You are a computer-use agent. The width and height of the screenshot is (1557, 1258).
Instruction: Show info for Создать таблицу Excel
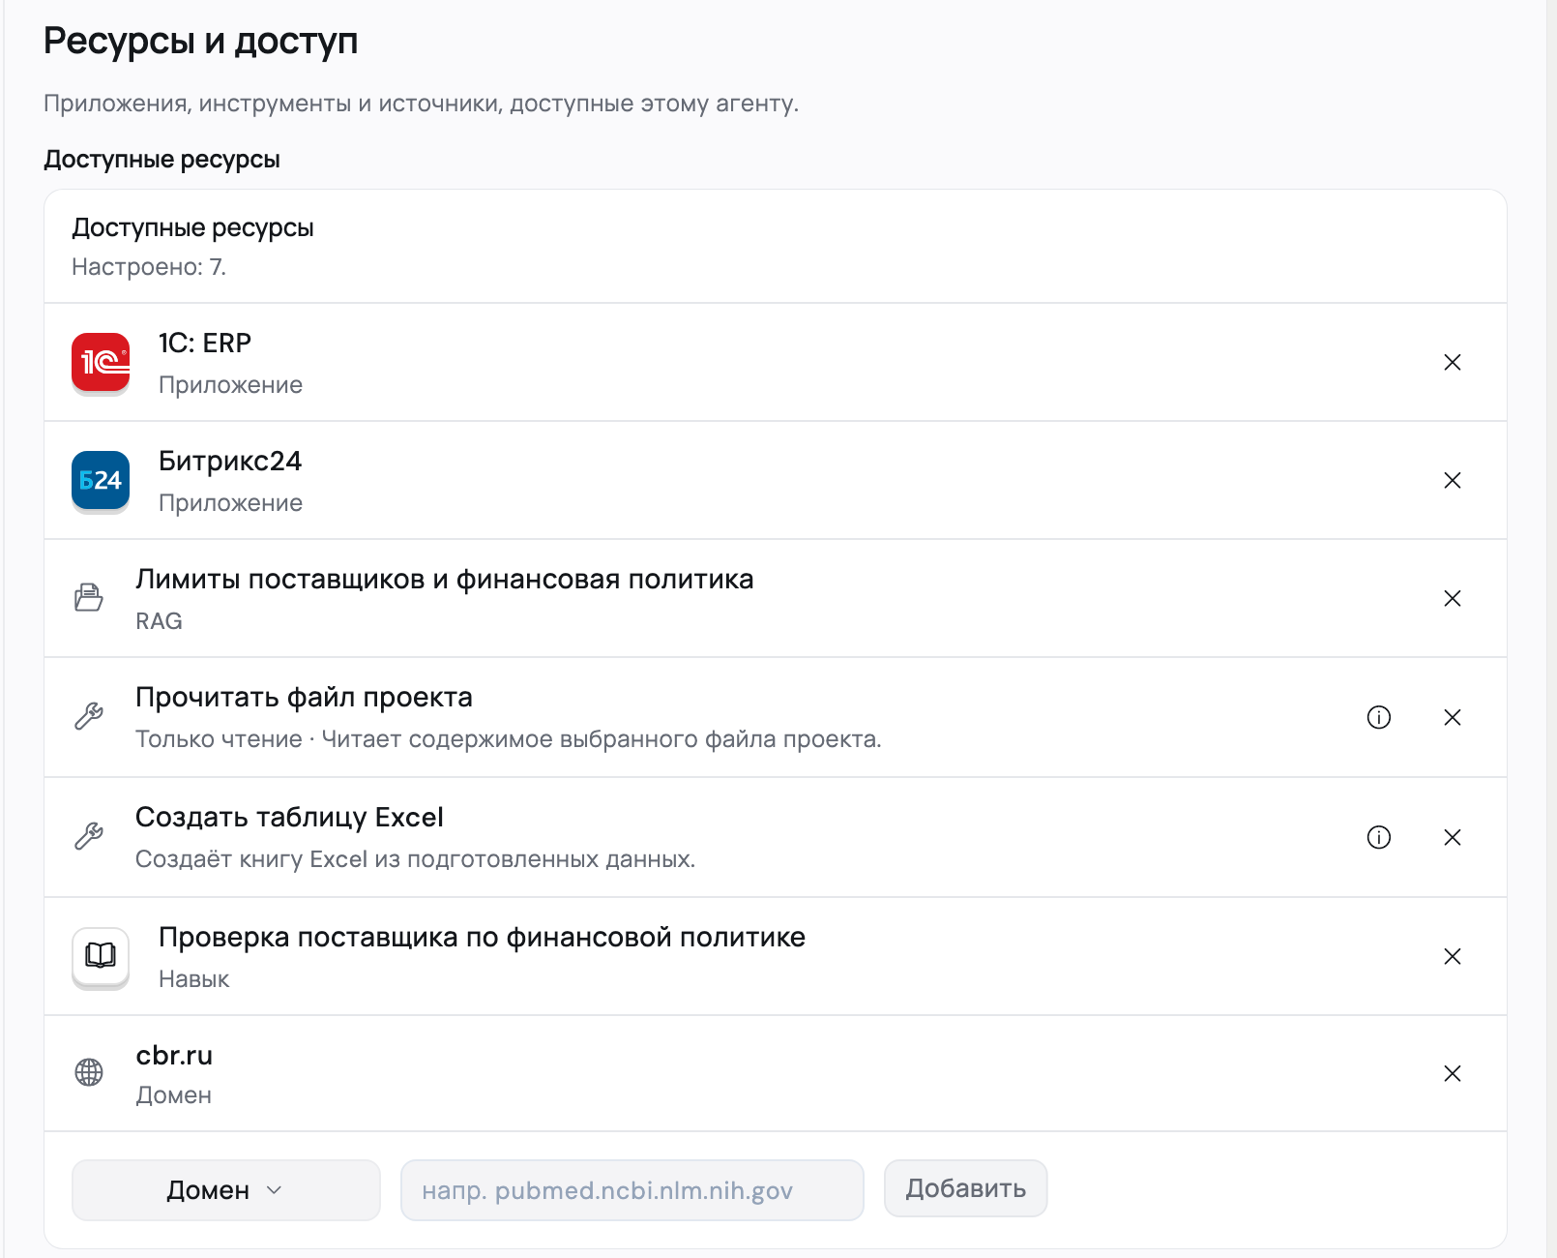click(1379, 837)
